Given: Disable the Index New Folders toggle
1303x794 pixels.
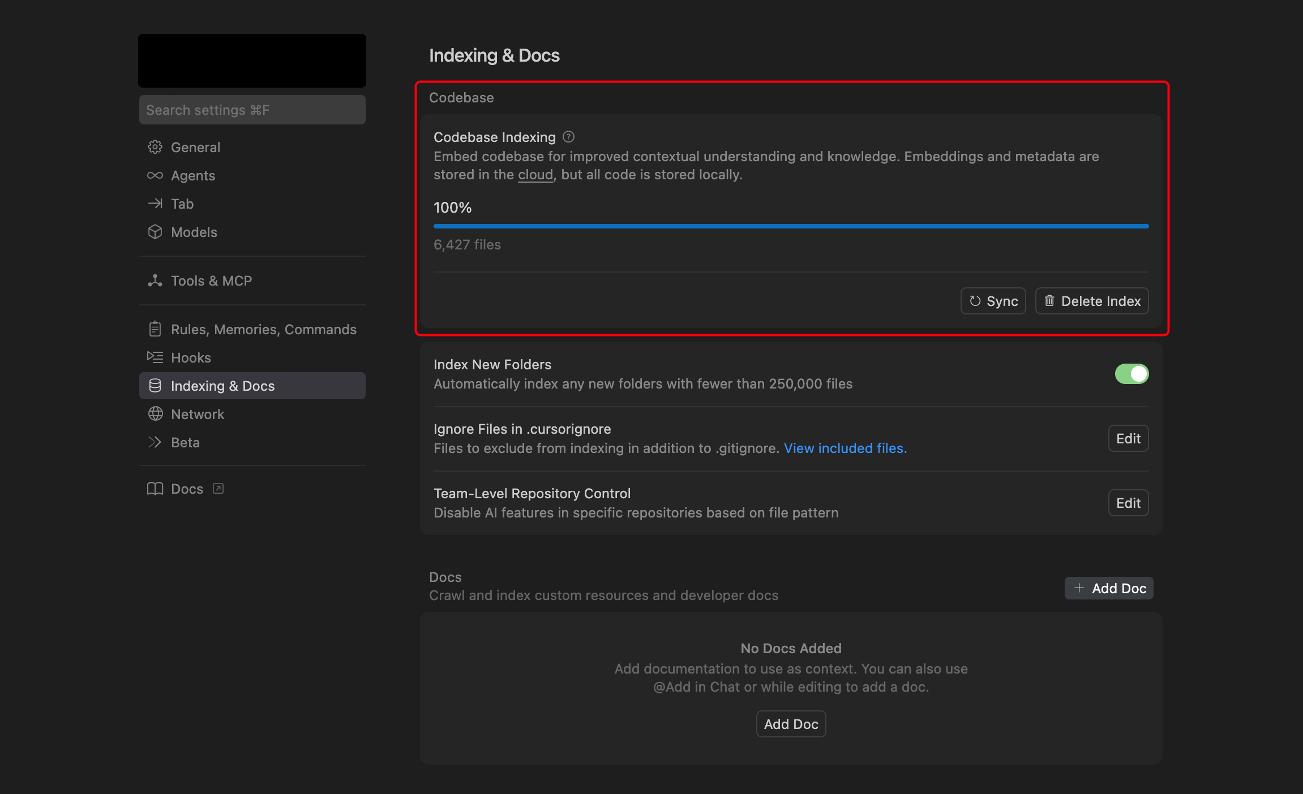Looking at the screenshot, I should tap(1131, 373).
